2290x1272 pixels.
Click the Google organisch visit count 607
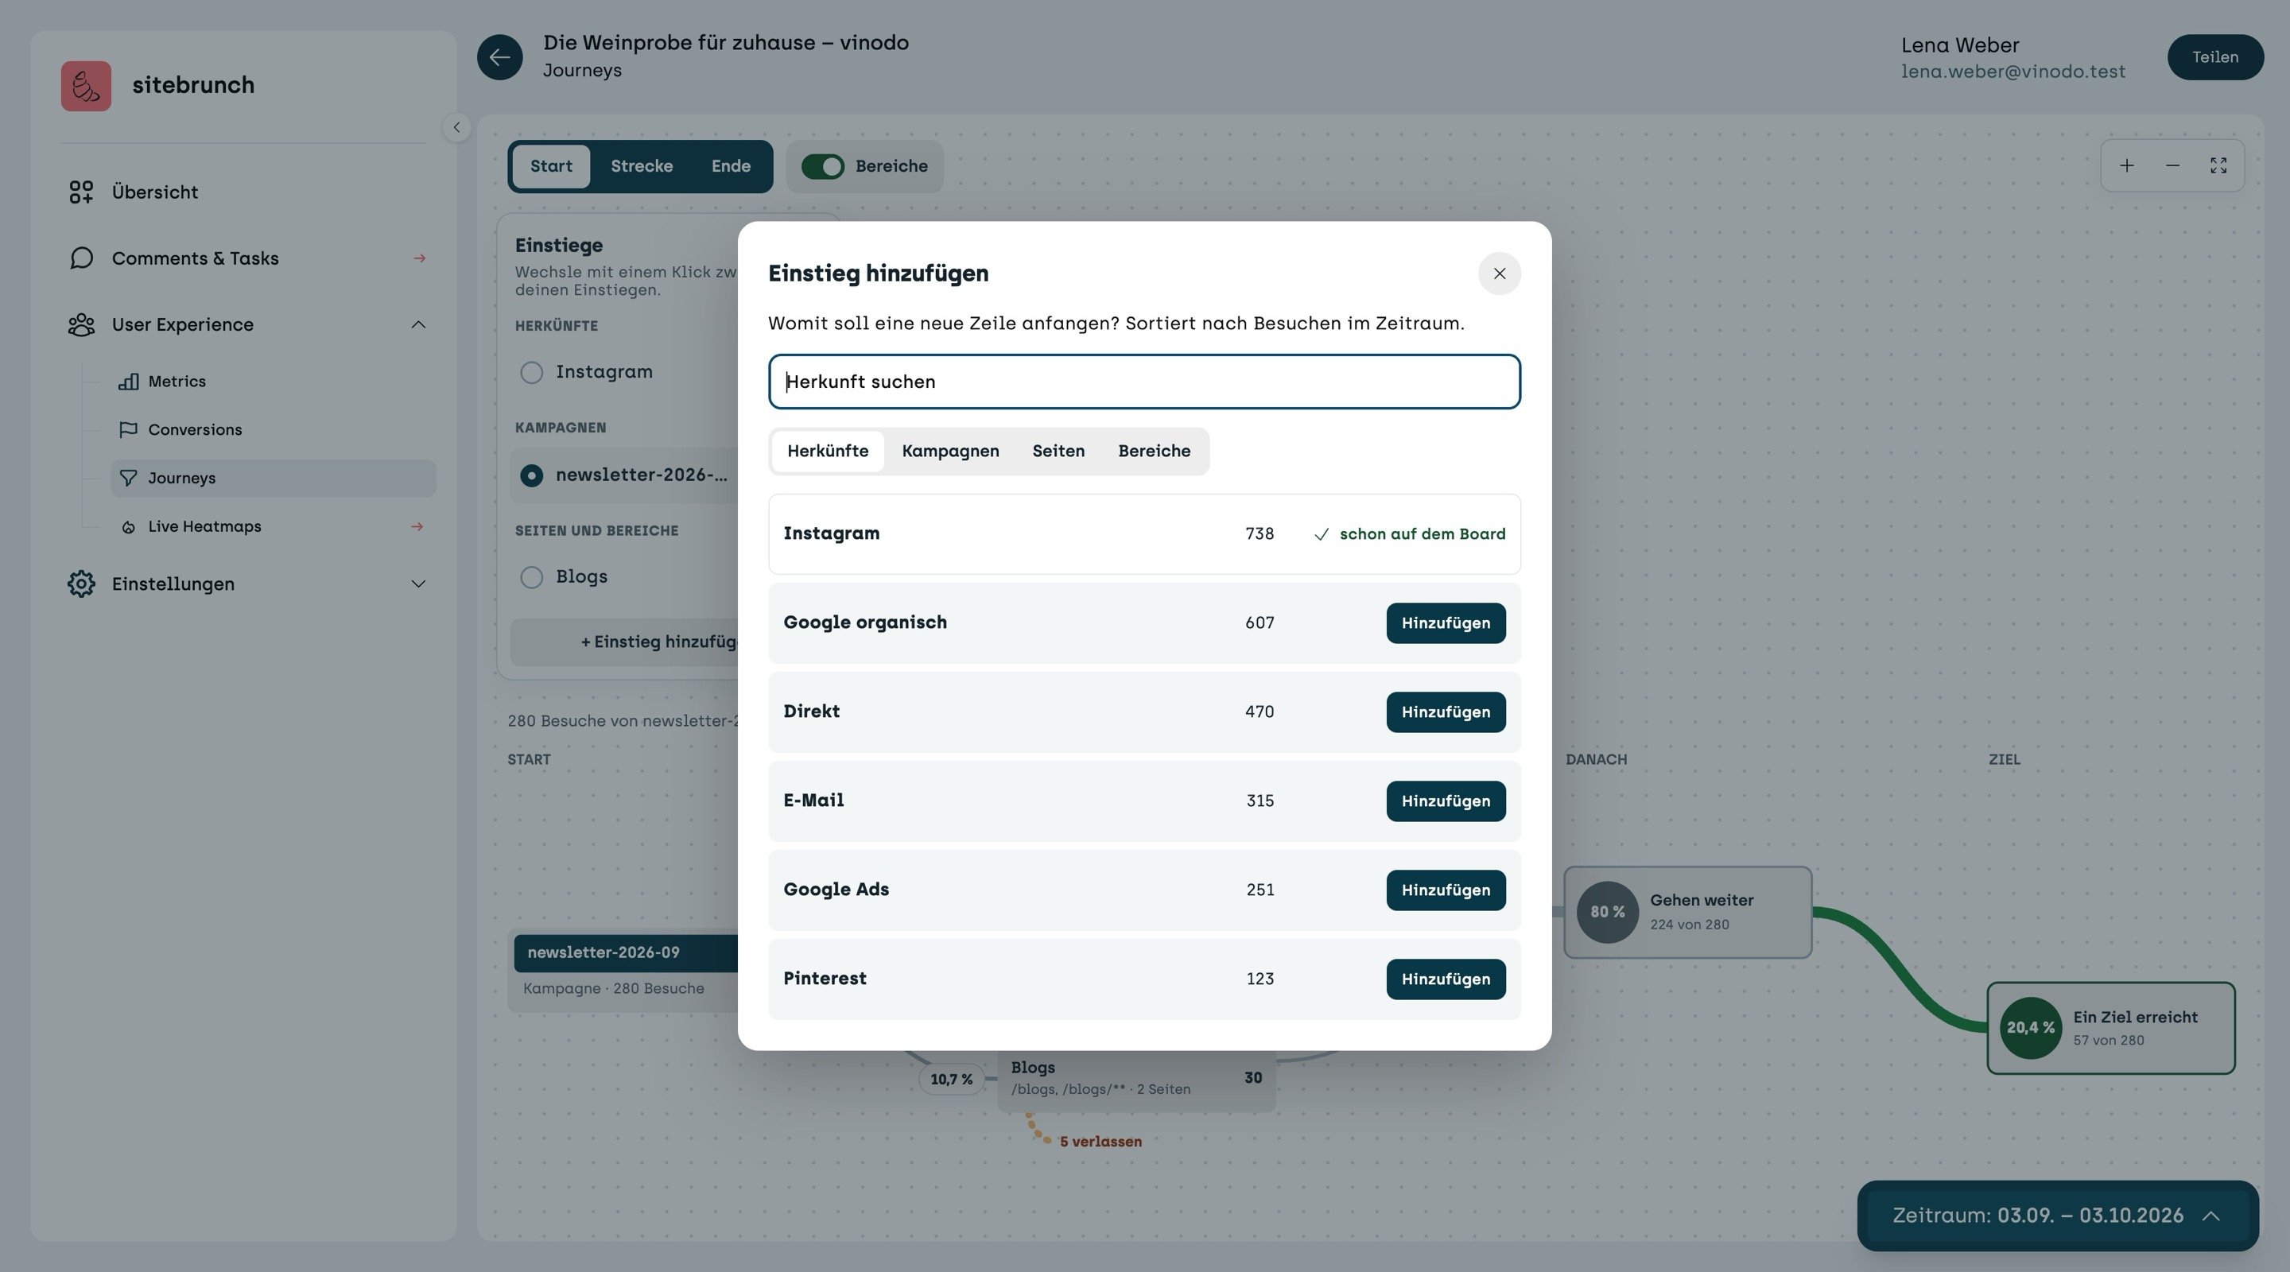(1259, 623)
